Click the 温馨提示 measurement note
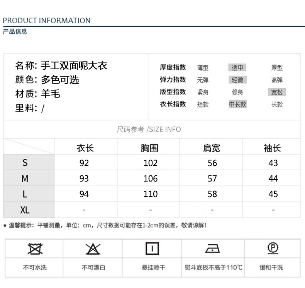 coord(105,225)
